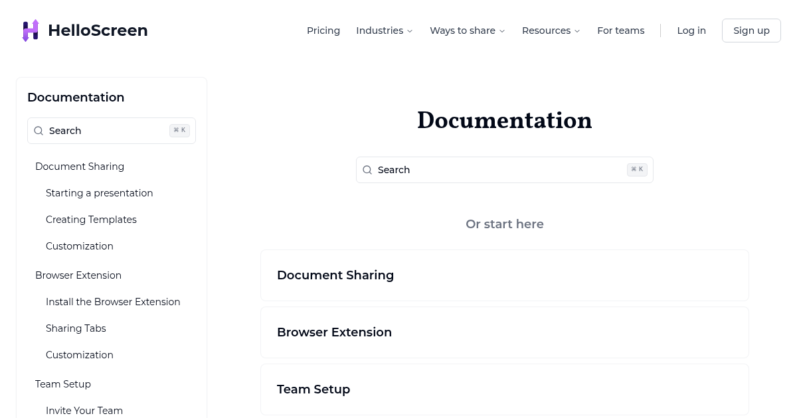Screen dimensions: 797x418
Task: Click the main Documentation page title
Action: click(505, 120)
